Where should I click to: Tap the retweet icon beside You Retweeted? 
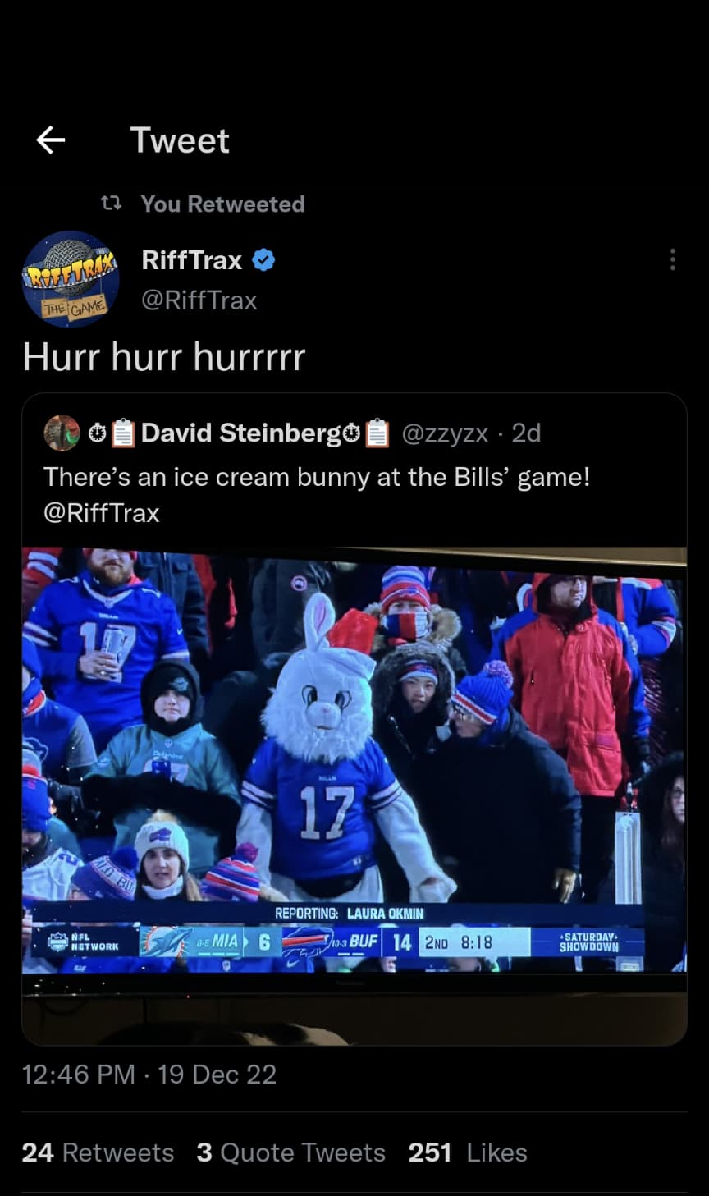point(111,203)
